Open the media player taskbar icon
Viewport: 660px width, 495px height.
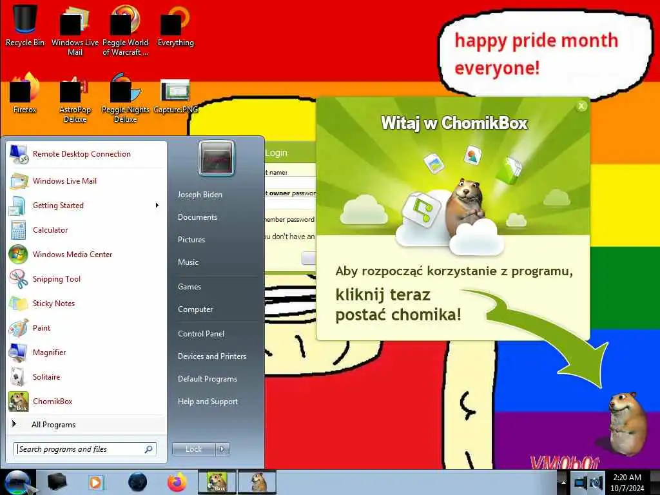pos(95,482)
